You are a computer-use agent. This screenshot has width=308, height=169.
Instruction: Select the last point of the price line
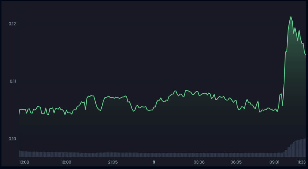[305, 56]
